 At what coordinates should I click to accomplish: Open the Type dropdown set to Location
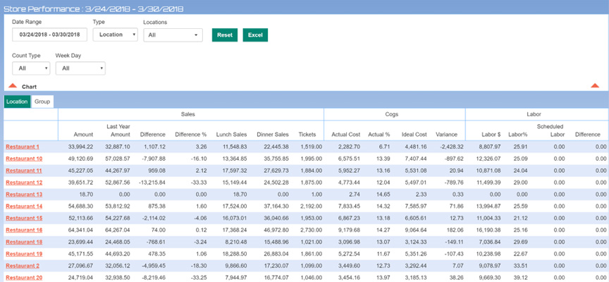(115, 35)
